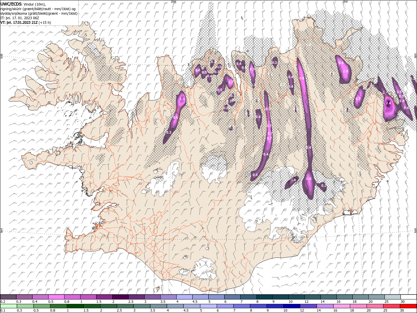The height and width of the screenshot is (313, 417).
Task: Select the grey 20 swatch in upper legend row
Action: pos(377,297)
